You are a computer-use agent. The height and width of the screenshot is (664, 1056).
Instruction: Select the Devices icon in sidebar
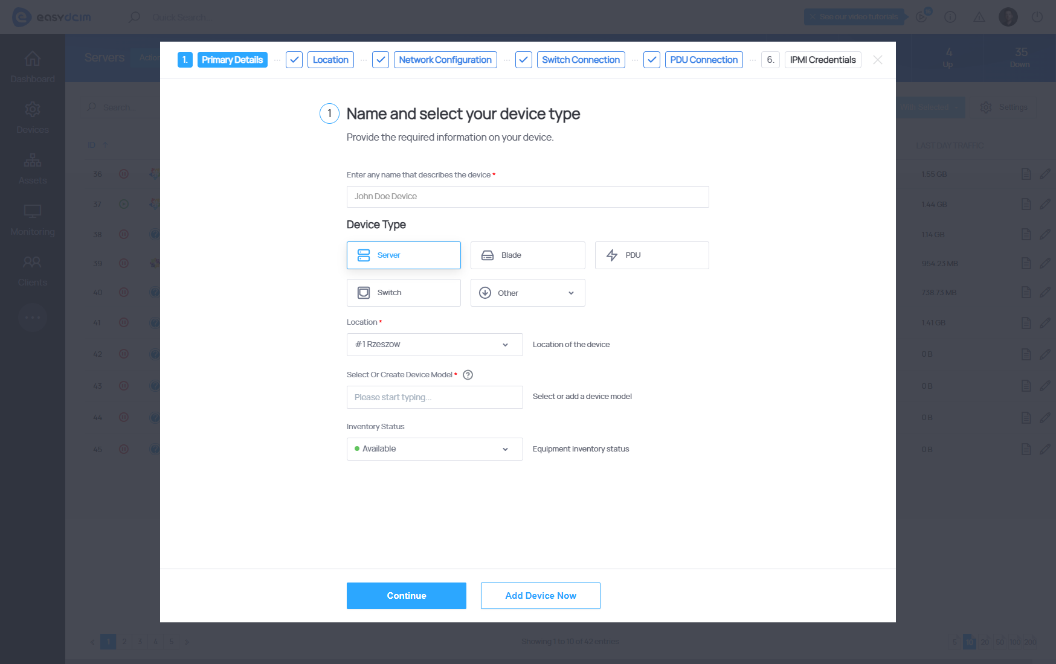[33, 117]
